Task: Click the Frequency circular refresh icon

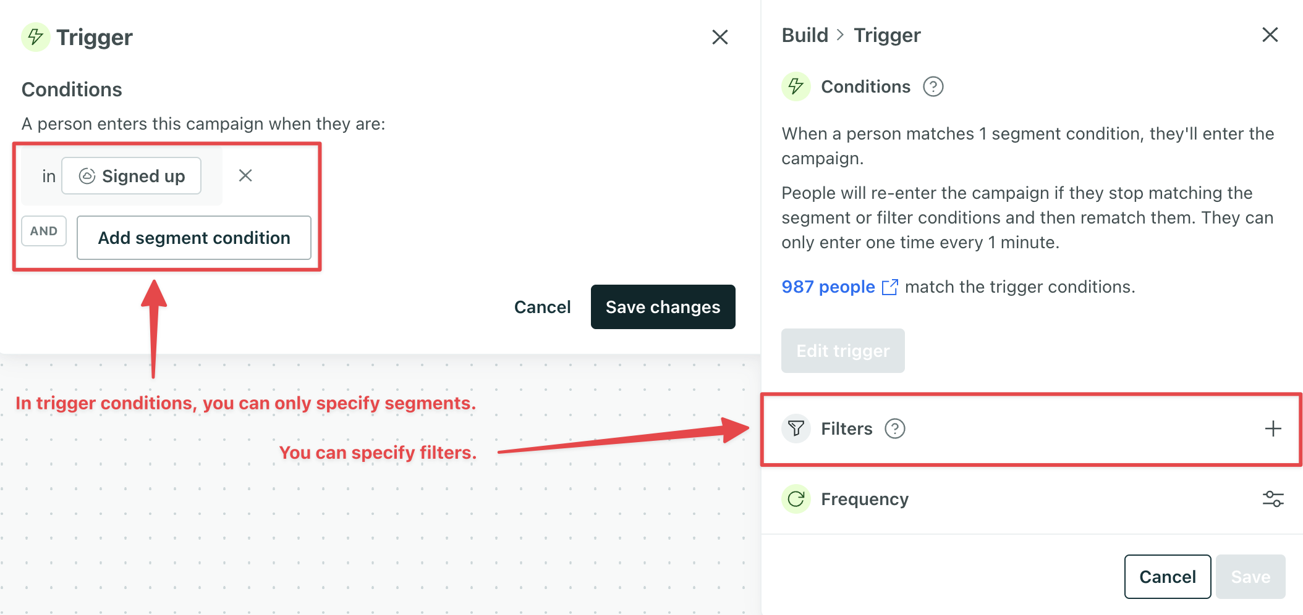Action: [796, 498]
